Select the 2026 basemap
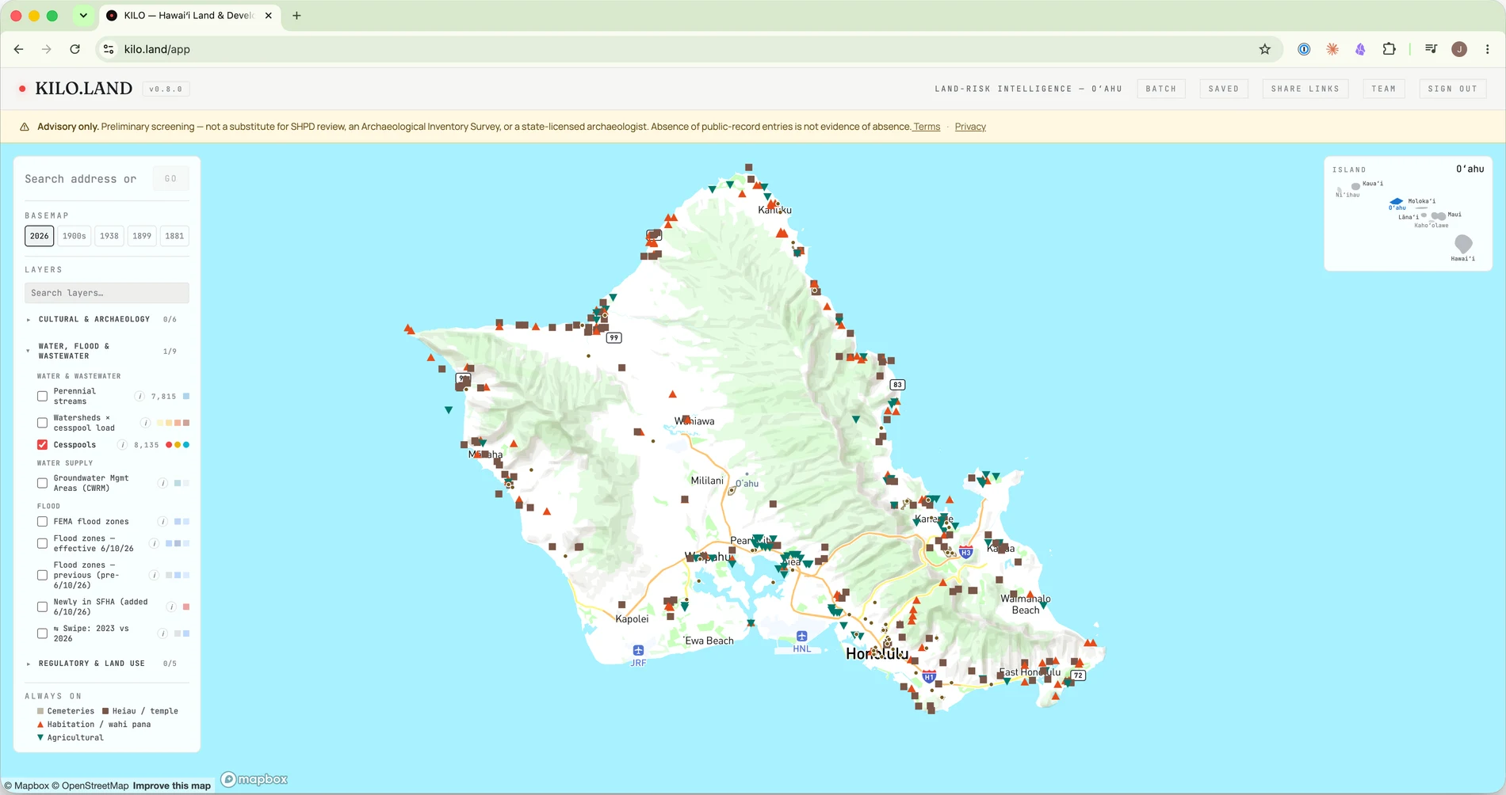 coord(40,236)
